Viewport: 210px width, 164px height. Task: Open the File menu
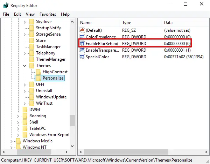point(6,14)
